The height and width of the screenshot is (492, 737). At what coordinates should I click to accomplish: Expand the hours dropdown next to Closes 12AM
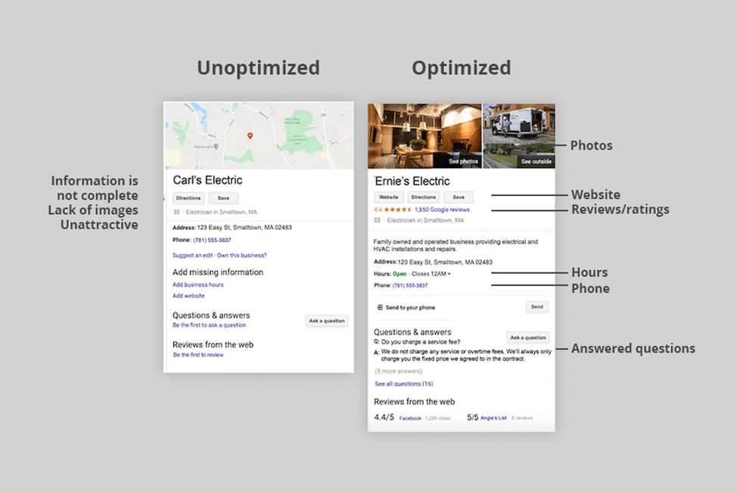click(449, 274)
